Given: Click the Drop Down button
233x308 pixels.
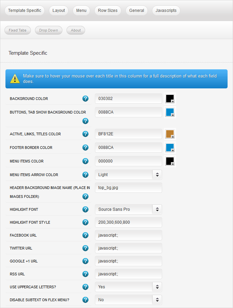Looking at the screenshot, I should tap(48, 30).
